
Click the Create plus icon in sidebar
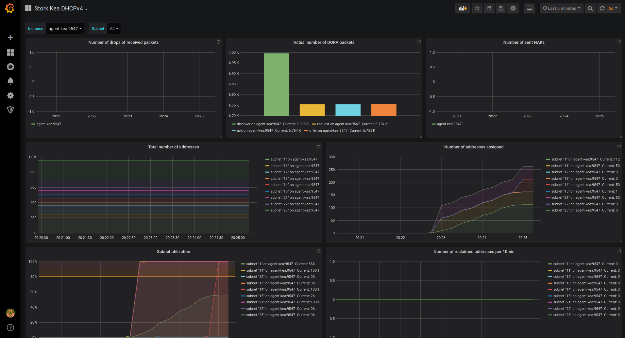(10, 38)
